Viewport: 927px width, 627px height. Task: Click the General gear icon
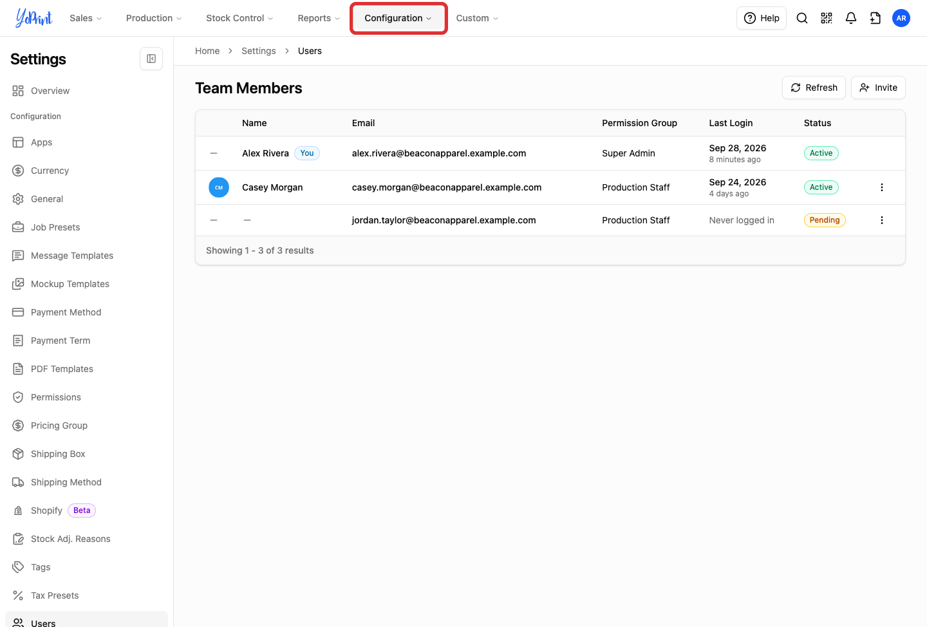coord(18,199)
